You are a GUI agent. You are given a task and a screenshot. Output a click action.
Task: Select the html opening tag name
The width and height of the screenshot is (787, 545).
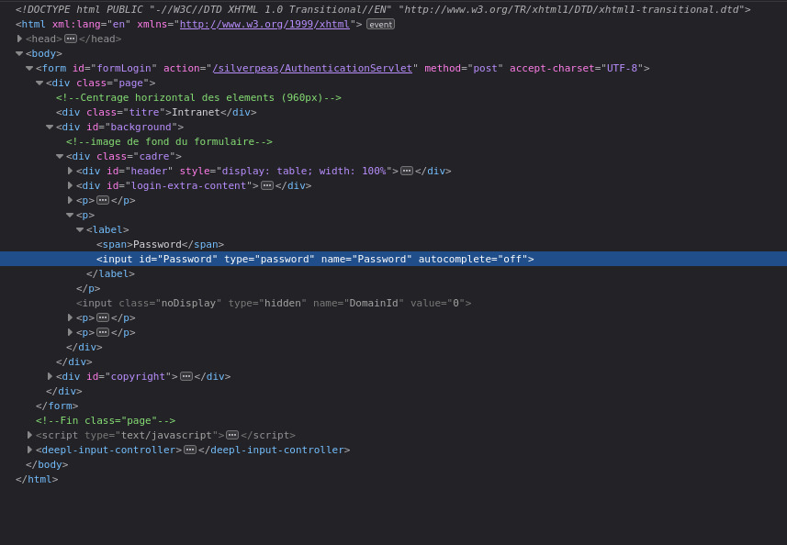(34, 24)
